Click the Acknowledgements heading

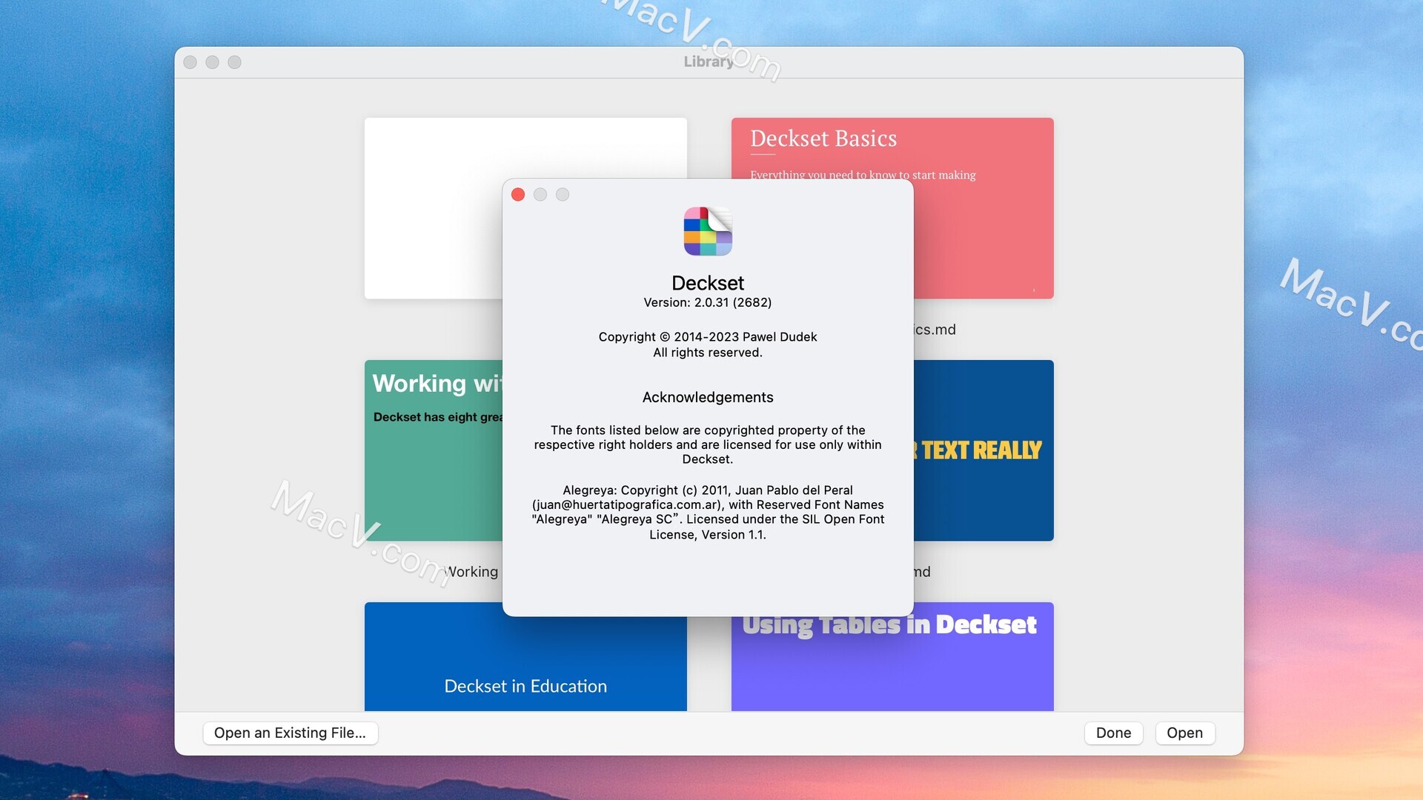(707, 397)
